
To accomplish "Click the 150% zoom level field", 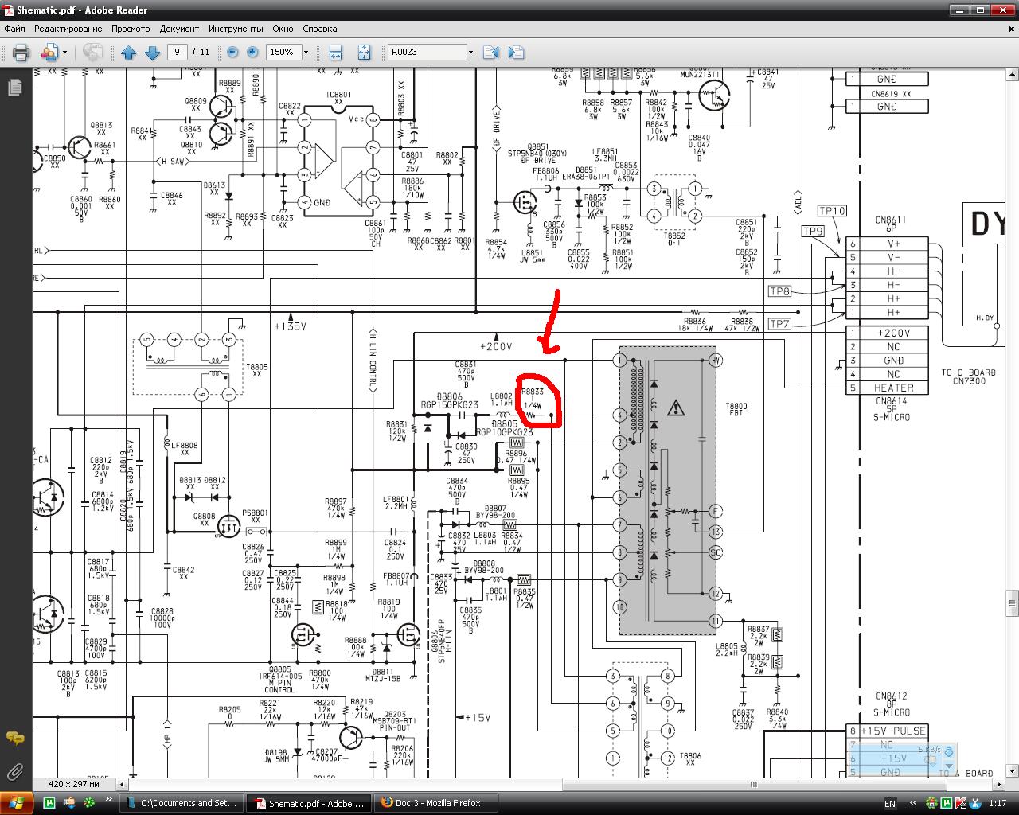I will point(283,52).
